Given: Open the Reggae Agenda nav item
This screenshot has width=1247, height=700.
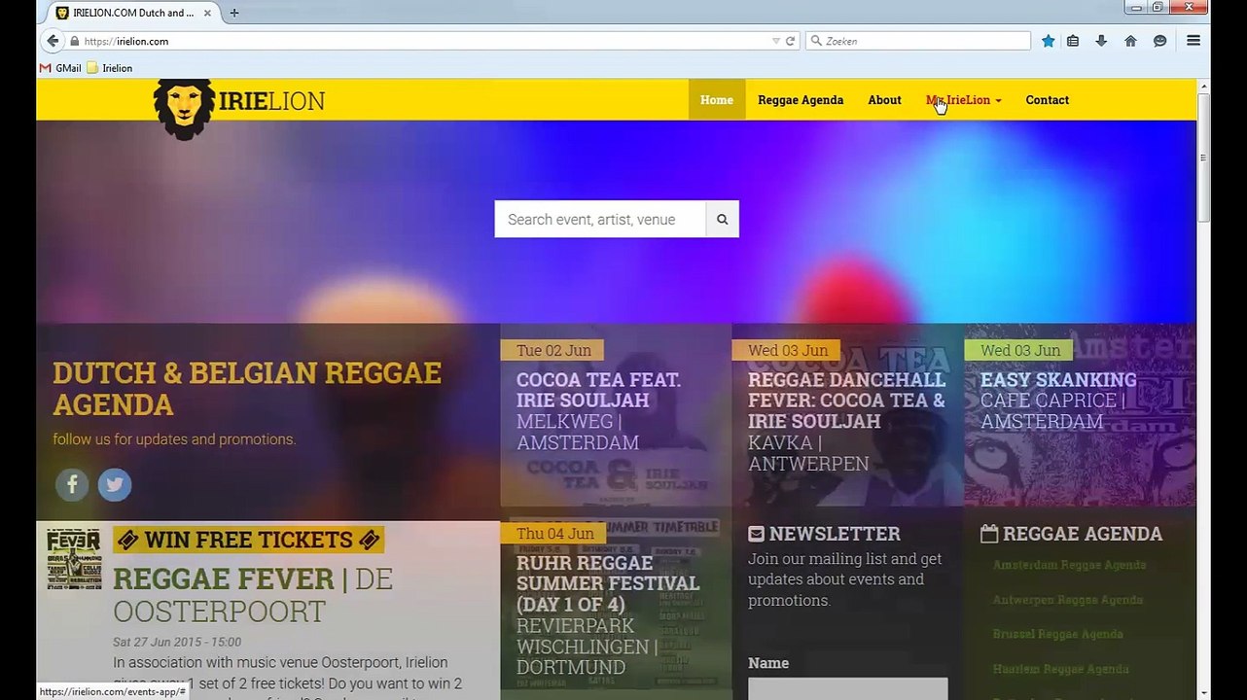Looking at the screenshot, I should point(801,100).
